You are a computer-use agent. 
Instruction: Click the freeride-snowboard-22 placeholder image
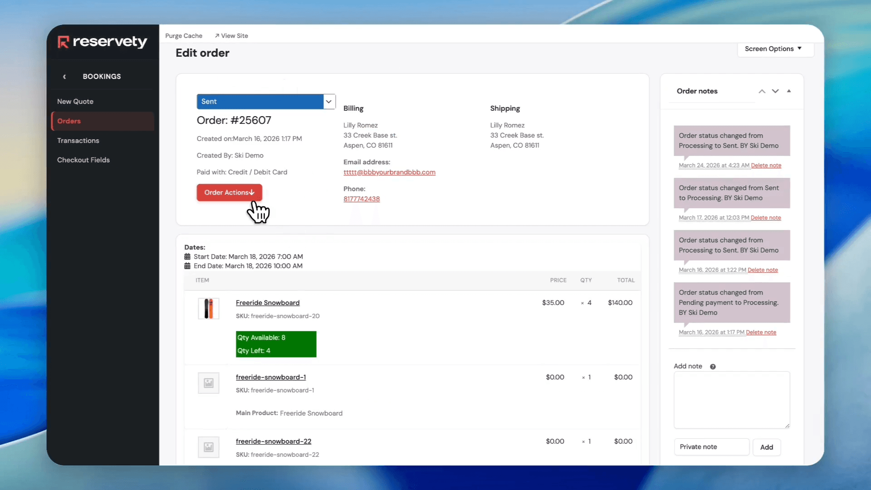[x=209, y=447]
